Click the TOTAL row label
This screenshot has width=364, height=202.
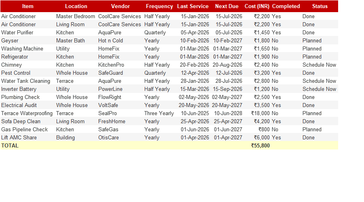point(10,146)
